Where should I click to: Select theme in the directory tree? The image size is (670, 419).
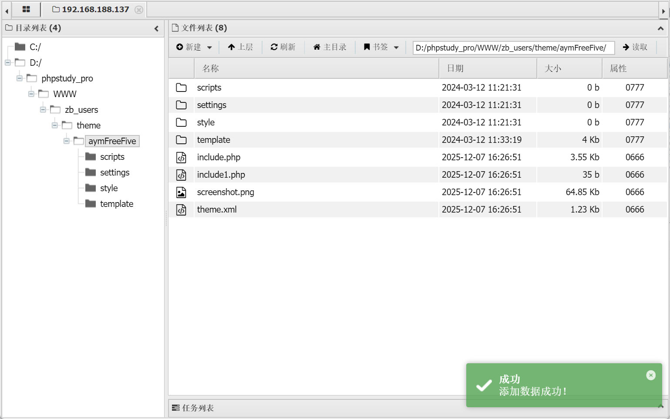(88, 125)
